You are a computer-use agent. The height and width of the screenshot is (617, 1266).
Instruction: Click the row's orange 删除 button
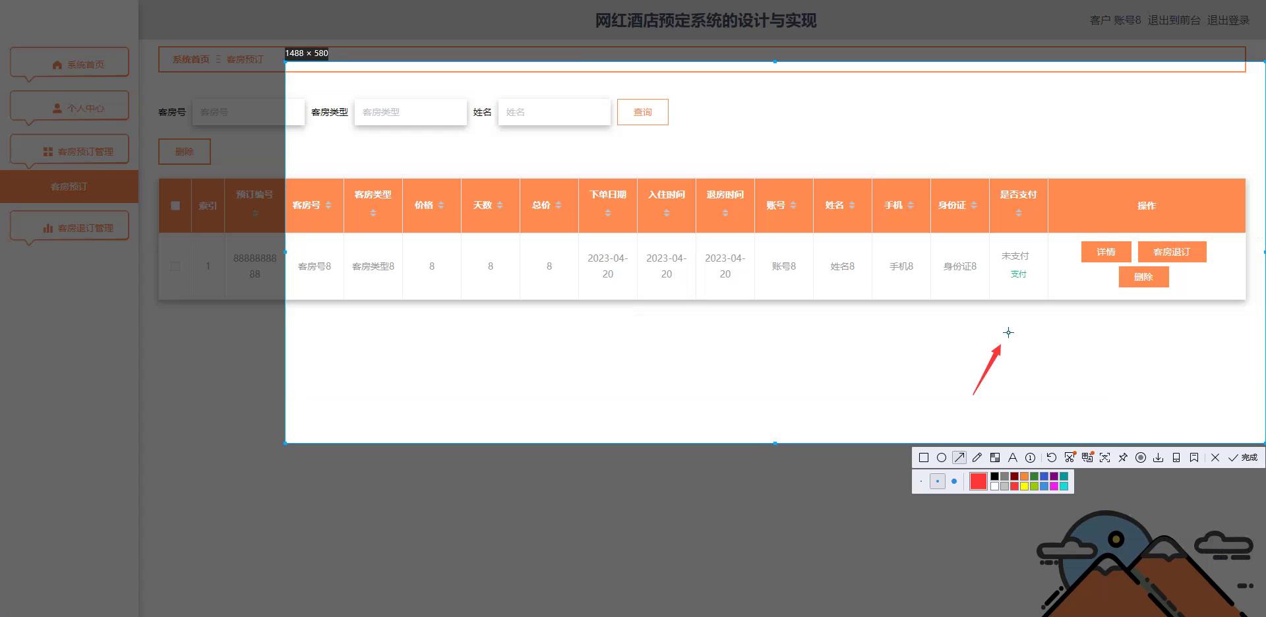point(1144,277)
